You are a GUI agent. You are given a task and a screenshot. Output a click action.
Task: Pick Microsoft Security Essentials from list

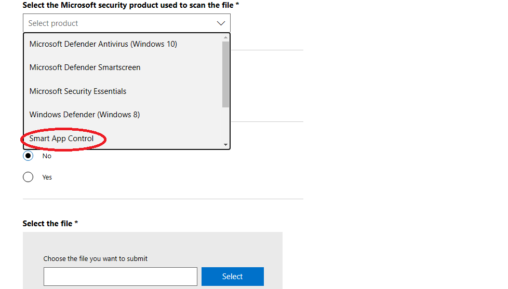coord(78,91)
